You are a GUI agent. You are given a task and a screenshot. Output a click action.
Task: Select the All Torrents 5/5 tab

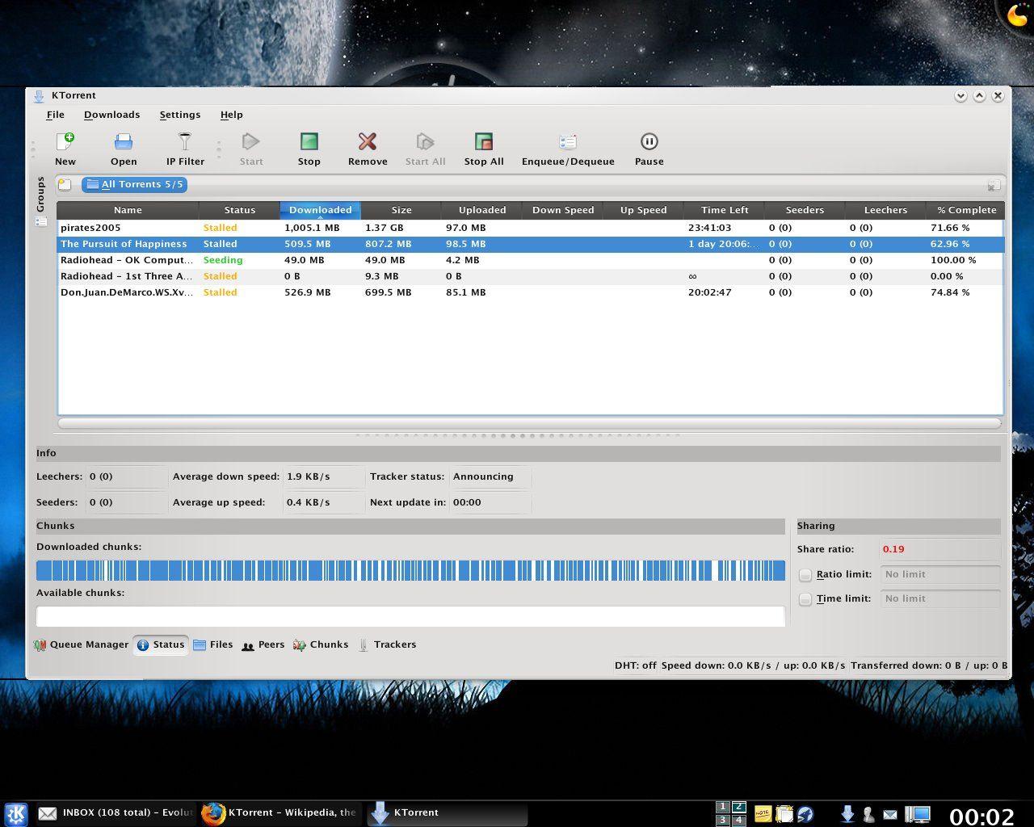[135, 185]
